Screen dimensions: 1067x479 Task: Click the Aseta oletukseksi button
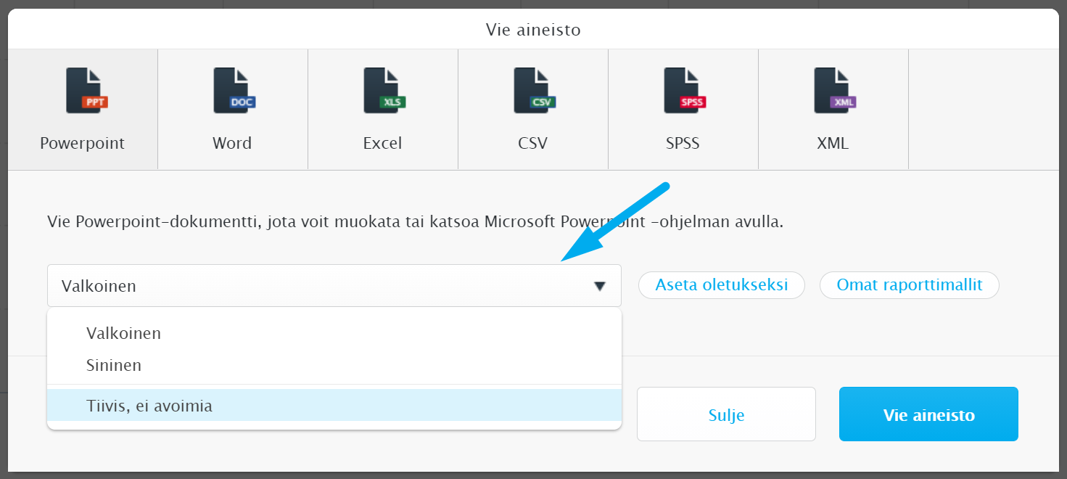pos(722,285)
